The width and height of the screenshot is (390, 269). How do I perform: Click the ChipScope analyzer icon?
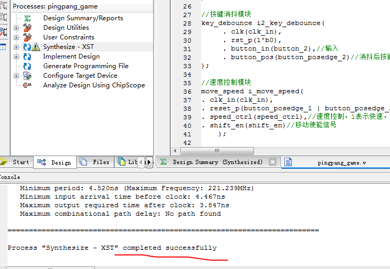27,85
